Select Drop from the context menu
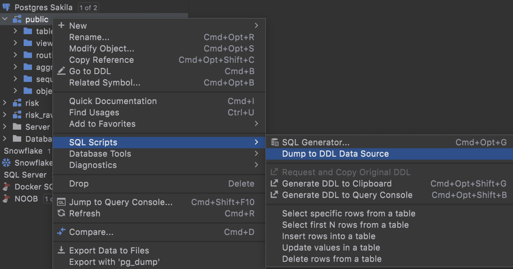This screenshot has height=269, width=513. pyautogui.click(x=79, y=184)
